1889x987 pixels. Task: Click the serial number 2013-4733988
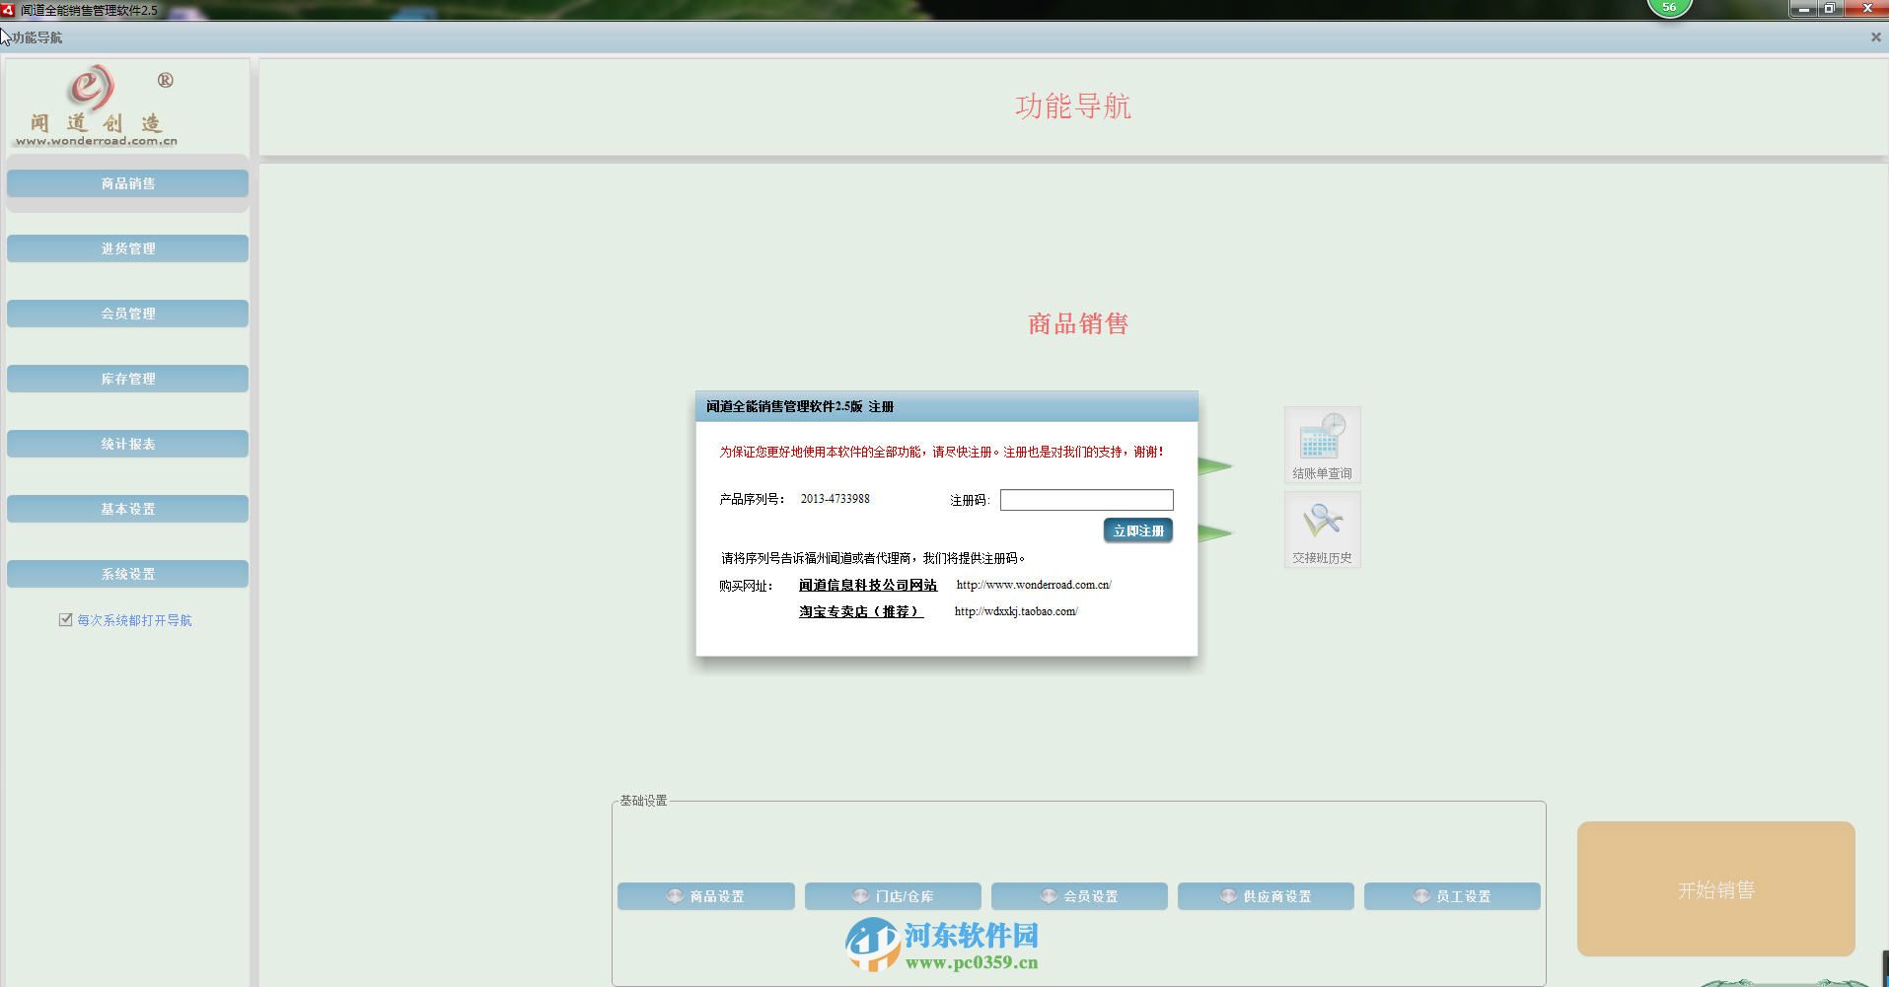(835, 499)
